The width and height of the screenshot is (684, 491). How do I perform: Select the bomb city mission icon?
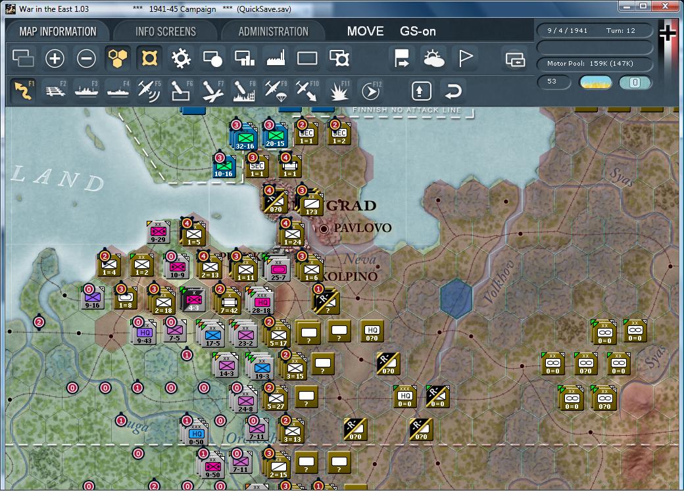[244, 90]
